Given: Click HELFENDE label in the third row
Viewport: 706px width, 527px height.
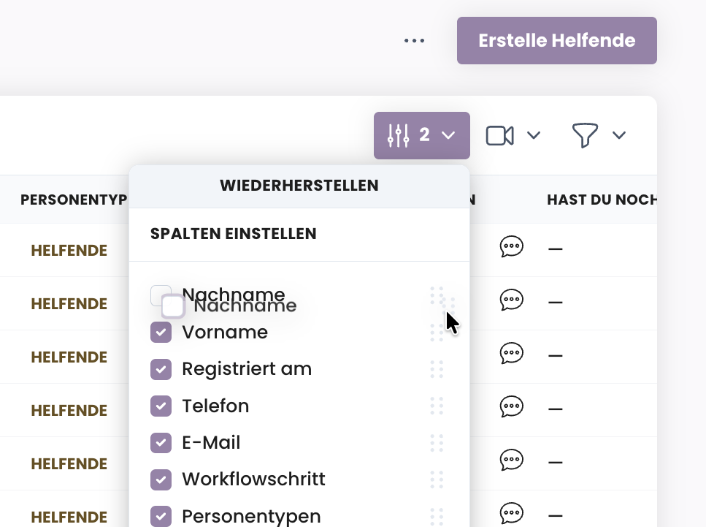Looking at the screenshot, I should (69, 357).
